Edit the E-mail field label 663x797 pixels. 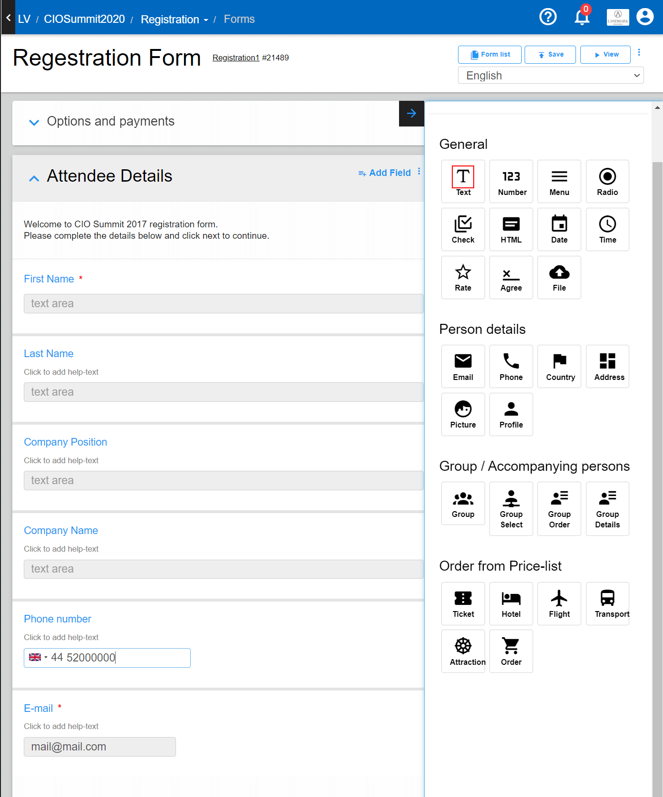[39, 708]
